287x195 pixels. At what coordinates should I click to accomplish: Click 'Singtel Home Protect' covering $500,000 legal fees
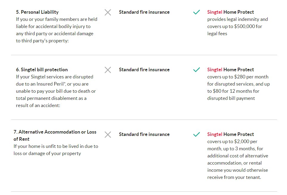click(x=230, y=12)
